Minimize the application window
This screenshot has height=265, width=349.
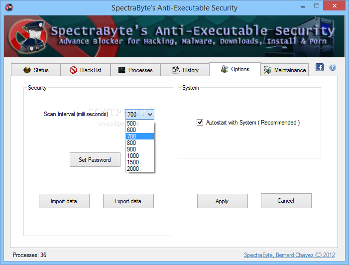pyautogui.click(x=303, y=6)
